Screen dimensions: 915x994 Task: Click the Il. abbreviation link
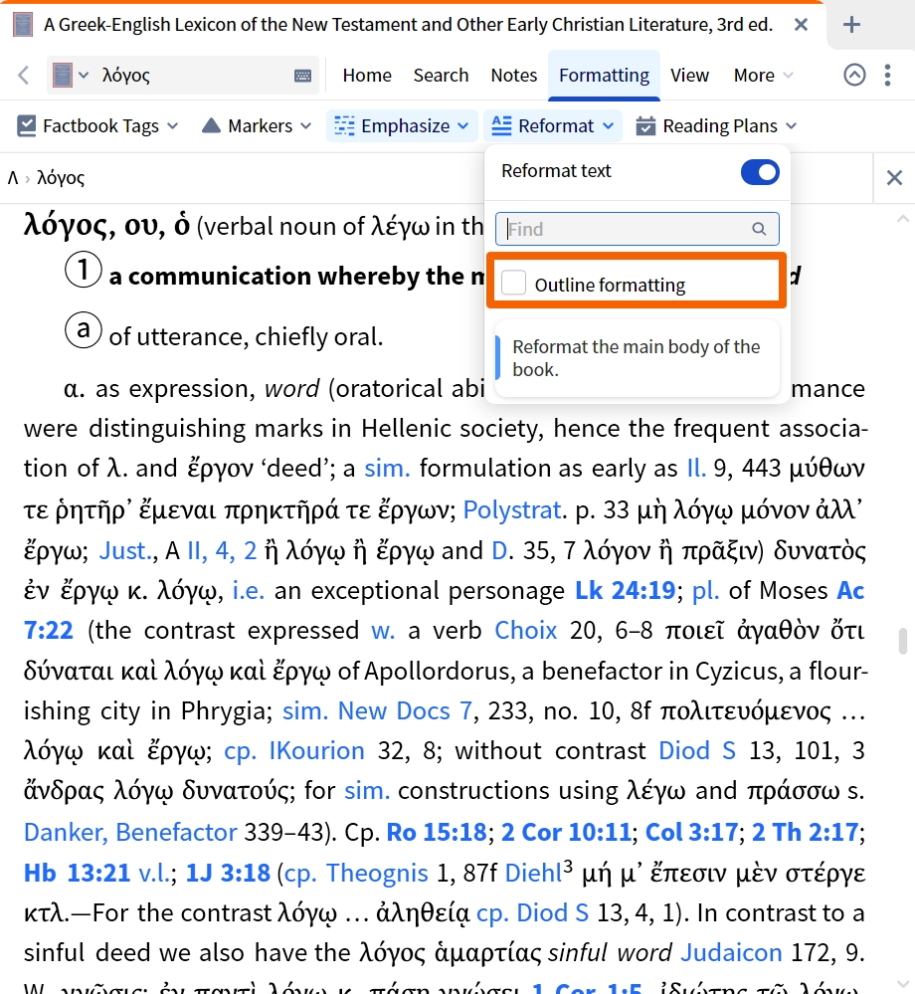696,468
